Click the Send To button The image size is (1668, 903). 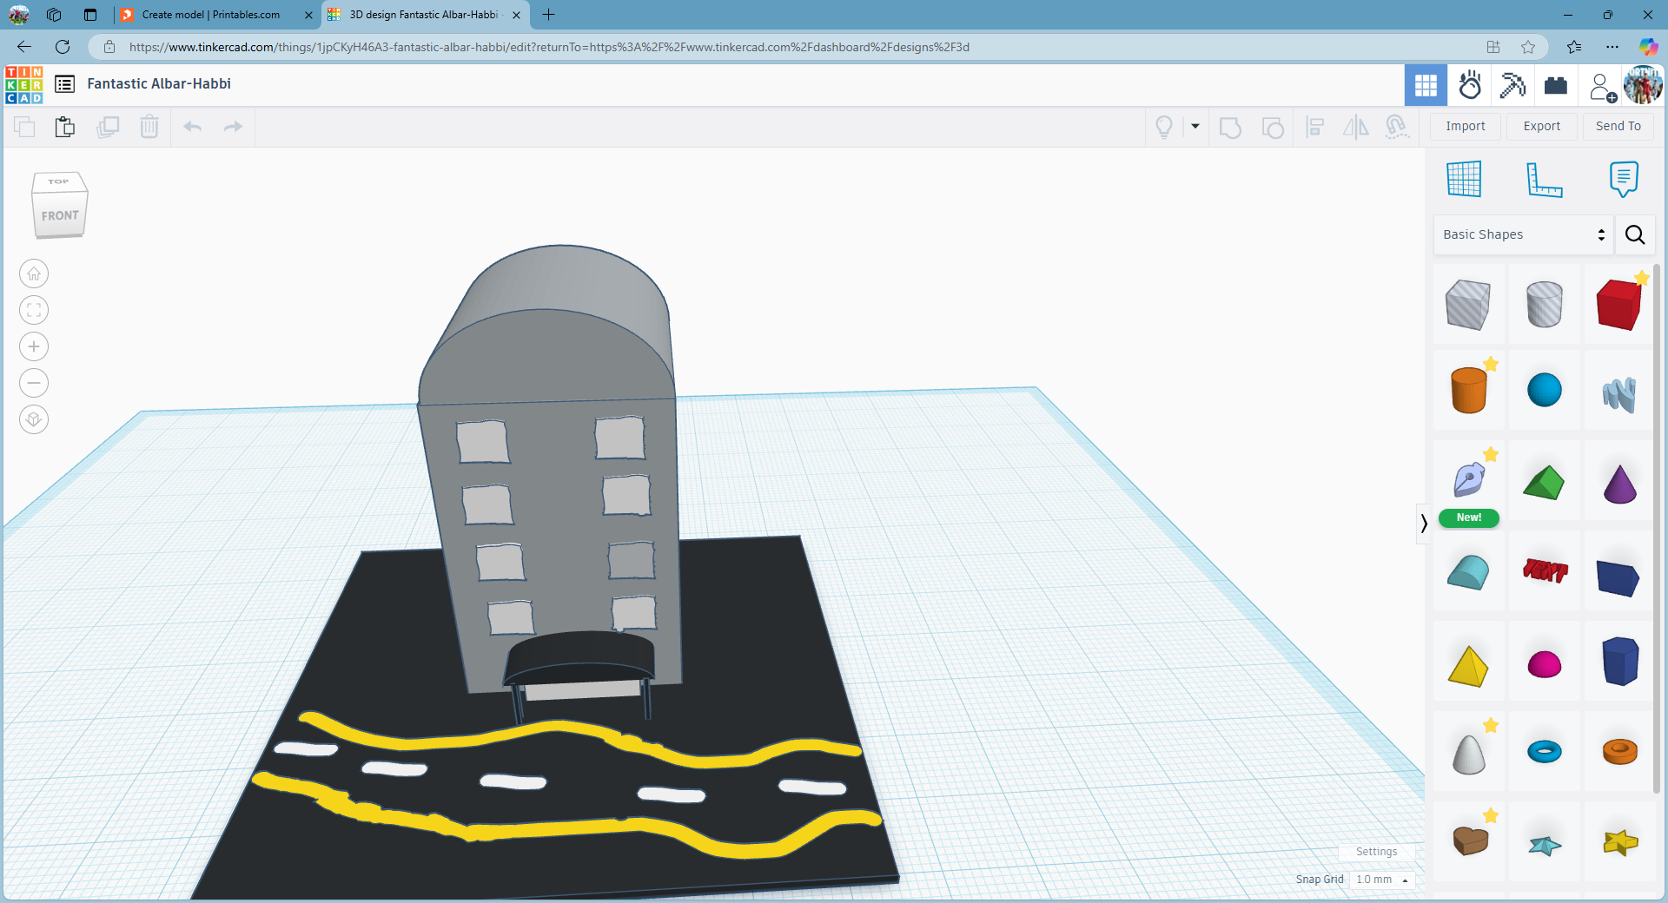click(1618, 126)
